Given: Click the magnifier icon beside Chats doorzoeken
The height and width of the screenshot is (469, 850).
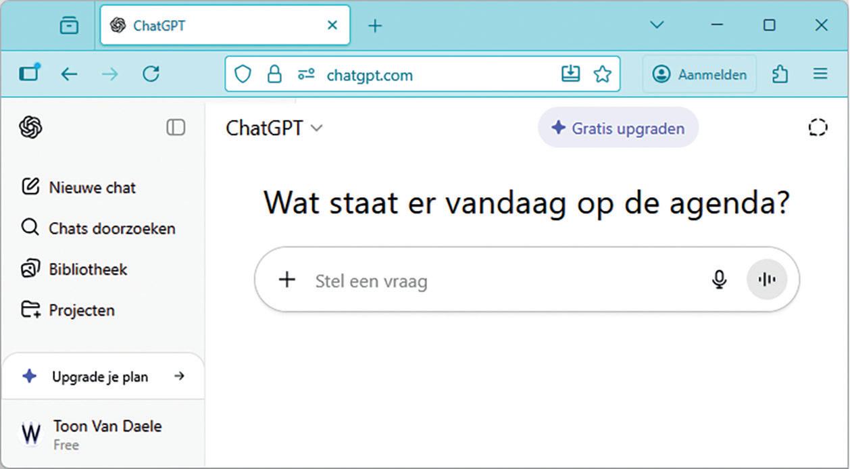Looking at the screenshot, I should (x=30, y=227).
